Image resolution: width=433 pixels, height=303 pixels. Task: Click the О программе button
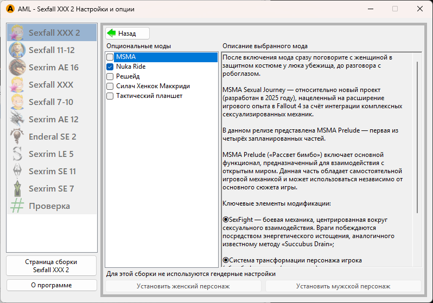pyautogui.click(x=51, y=285)
